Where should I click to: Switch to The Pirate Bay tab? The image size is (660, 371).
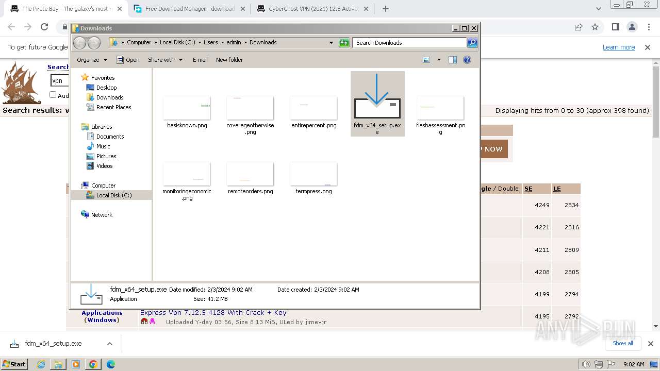[64, 9]
